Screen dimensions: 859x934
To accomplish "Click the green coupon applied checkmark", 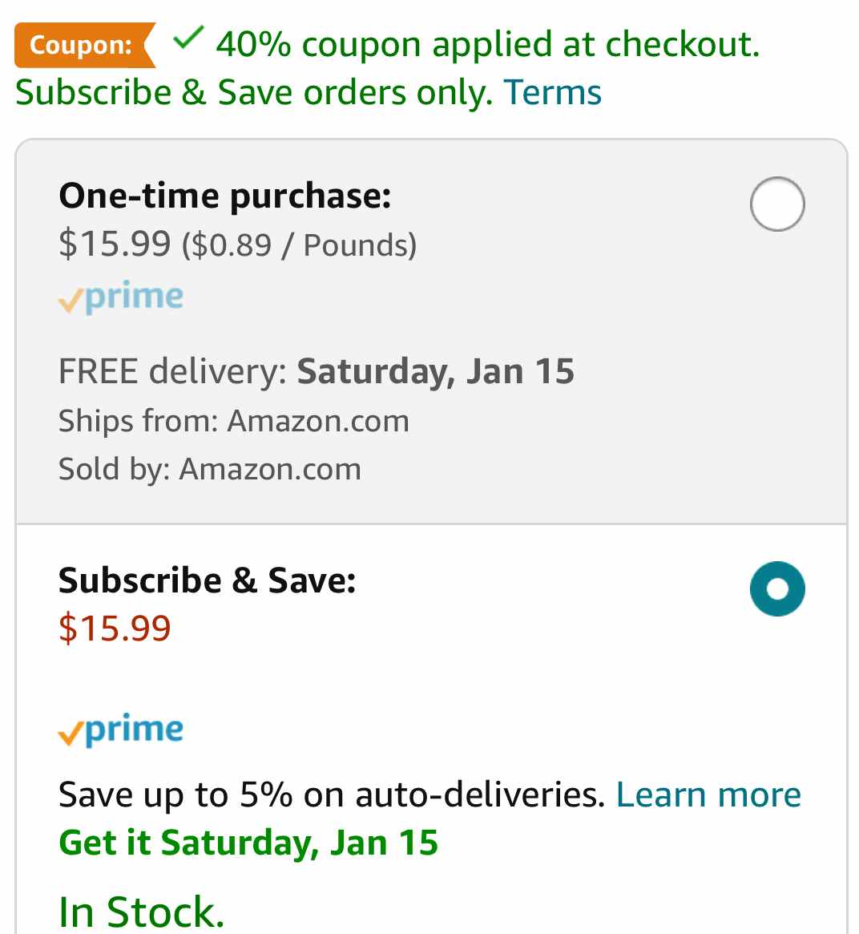I will click(x=188, y=38).
